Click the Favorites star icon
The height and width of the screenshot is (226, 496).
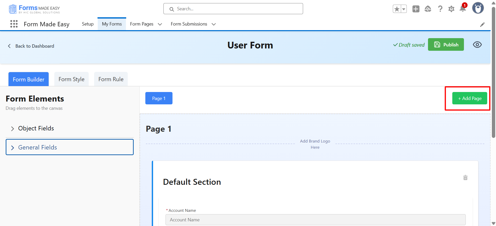tap(397, 9)
